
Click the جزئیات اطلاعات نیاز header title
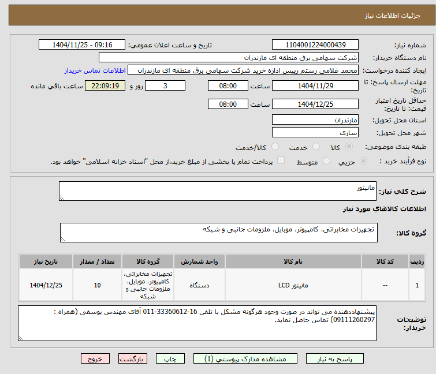click(392, 16)
